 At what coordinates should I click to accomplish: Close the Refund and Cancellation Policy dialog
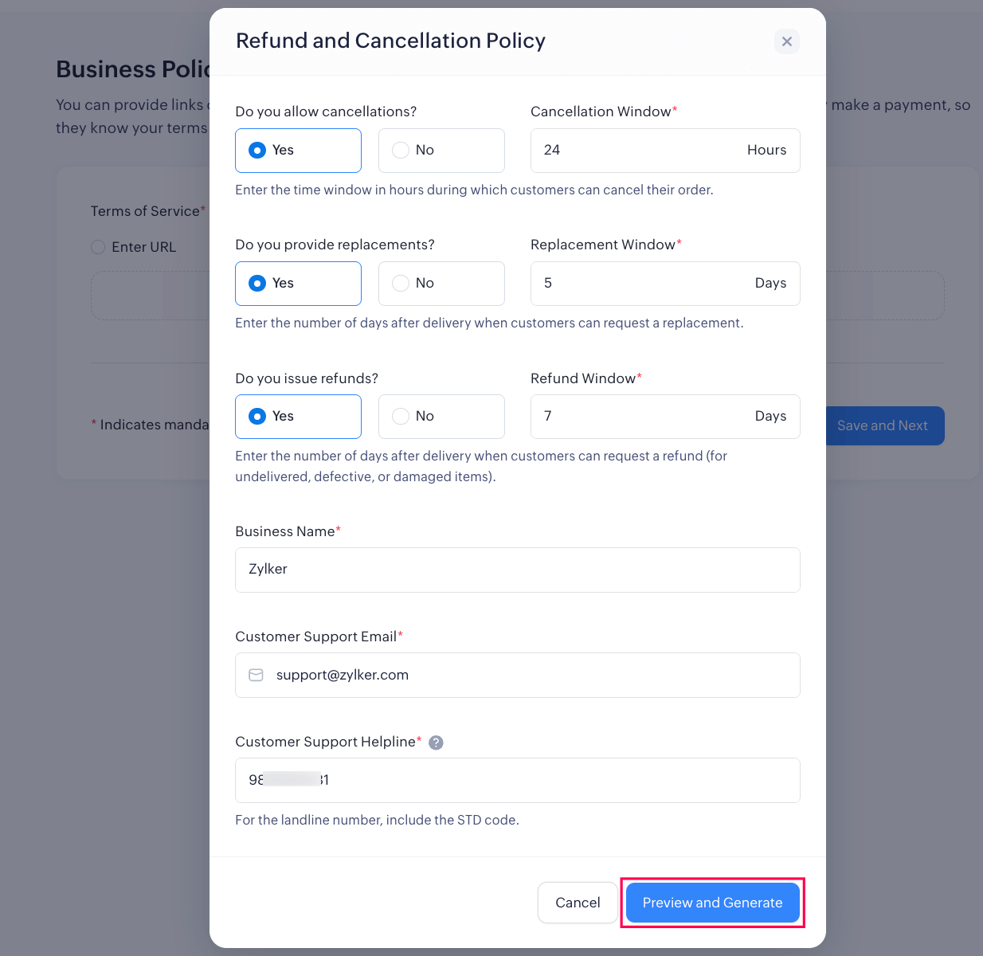[x=786, y=41]
